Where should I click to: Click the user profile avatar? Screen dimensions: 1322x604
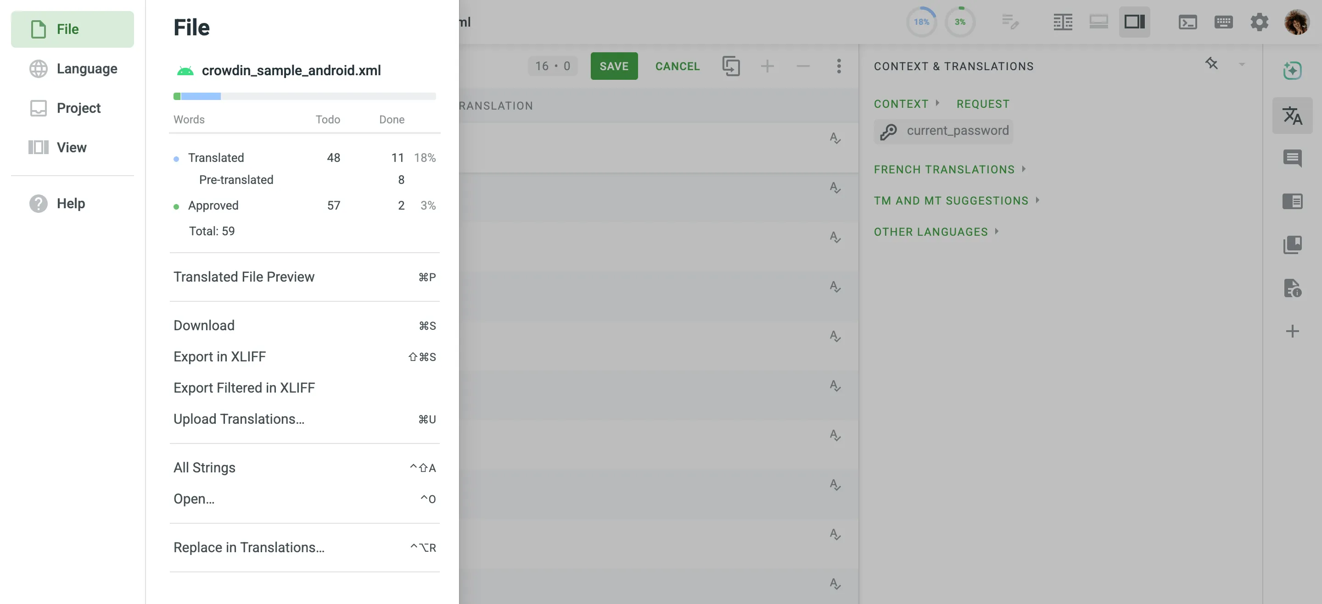[x=1296, y=22]
